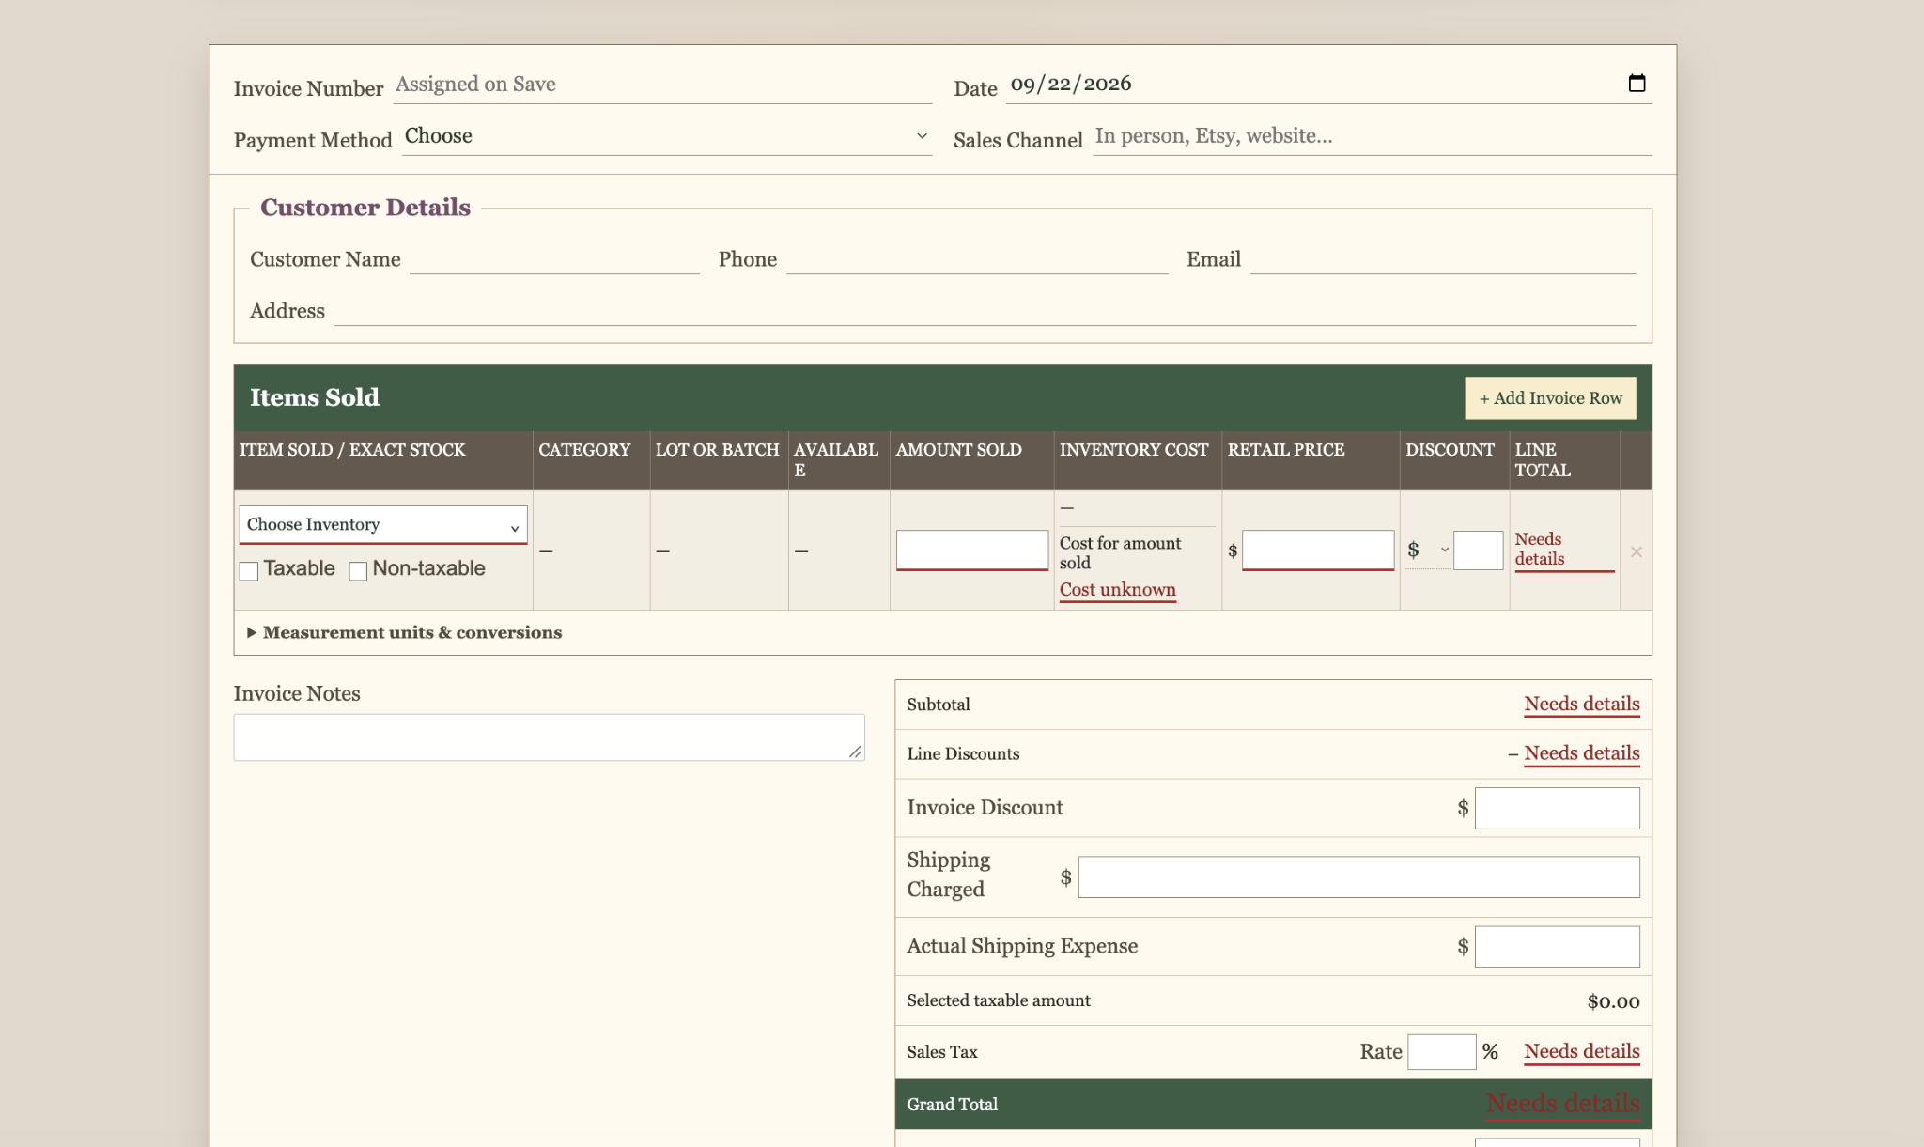The width and height of the screenshot is (1924, 1147).
Task: Click the Date field
Action: pos(1328,84)
